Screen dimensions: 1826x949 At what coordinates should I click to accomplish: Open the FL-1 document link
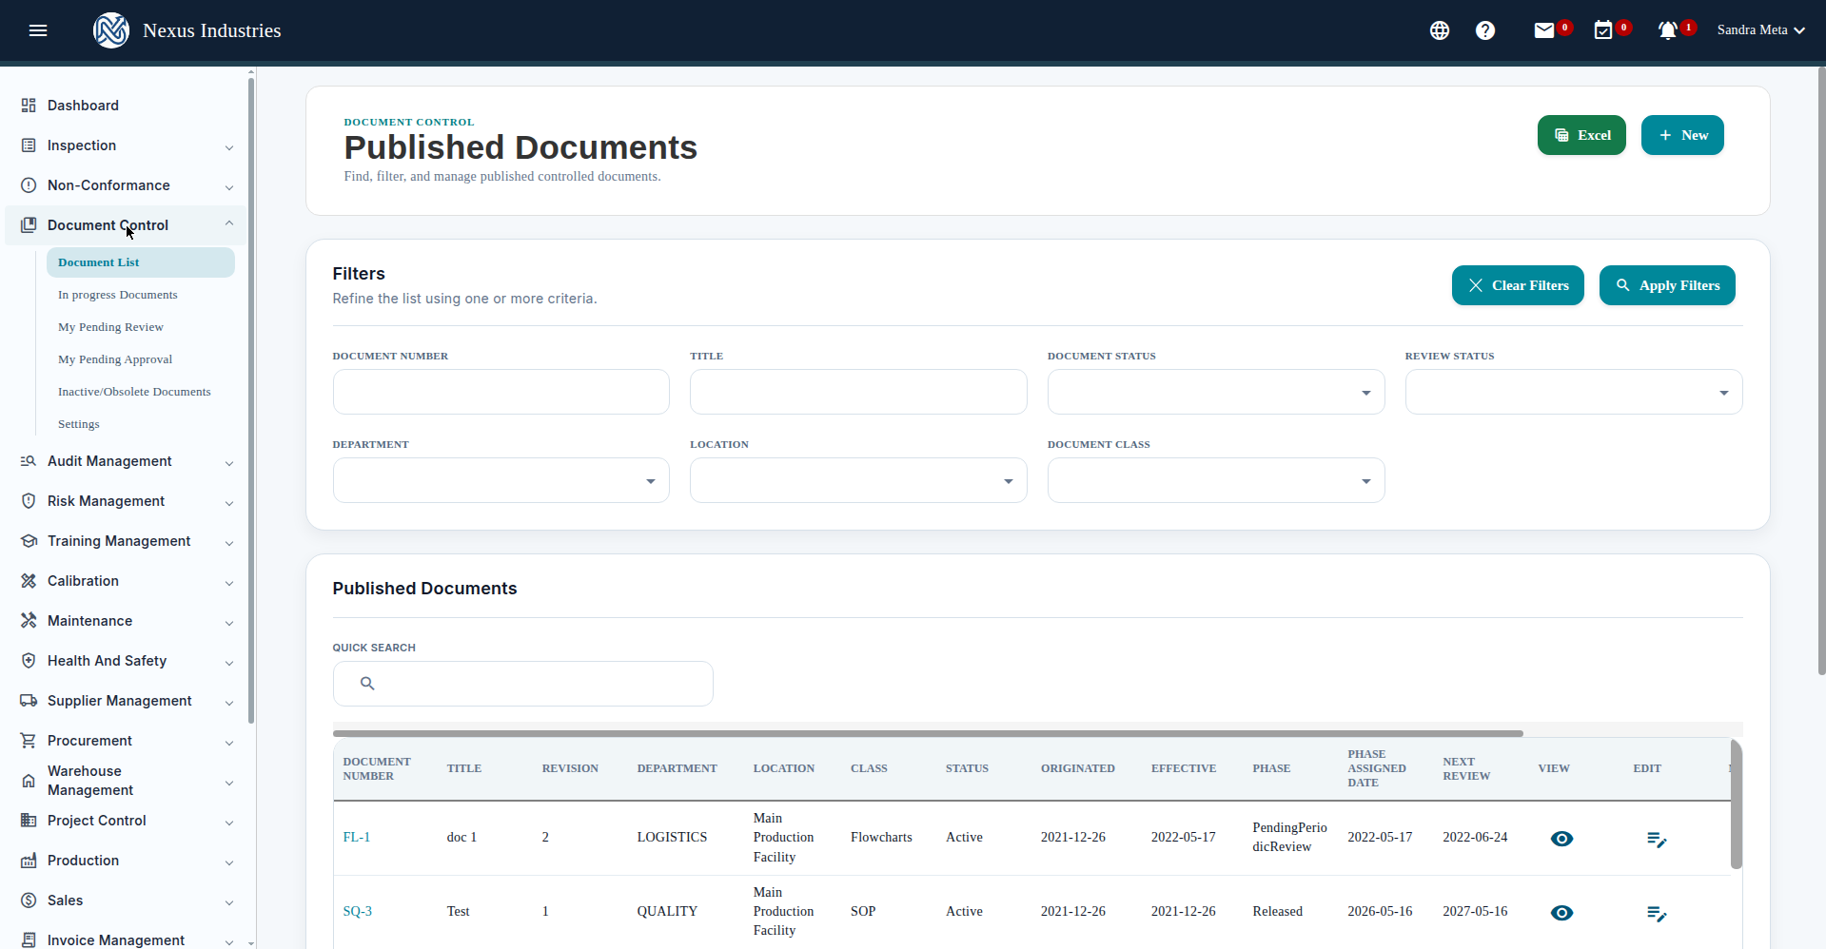(357, 837)
